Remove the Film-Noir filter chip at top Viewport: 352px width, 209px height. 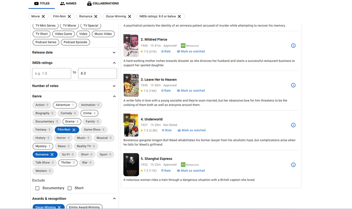pos(70,16)
